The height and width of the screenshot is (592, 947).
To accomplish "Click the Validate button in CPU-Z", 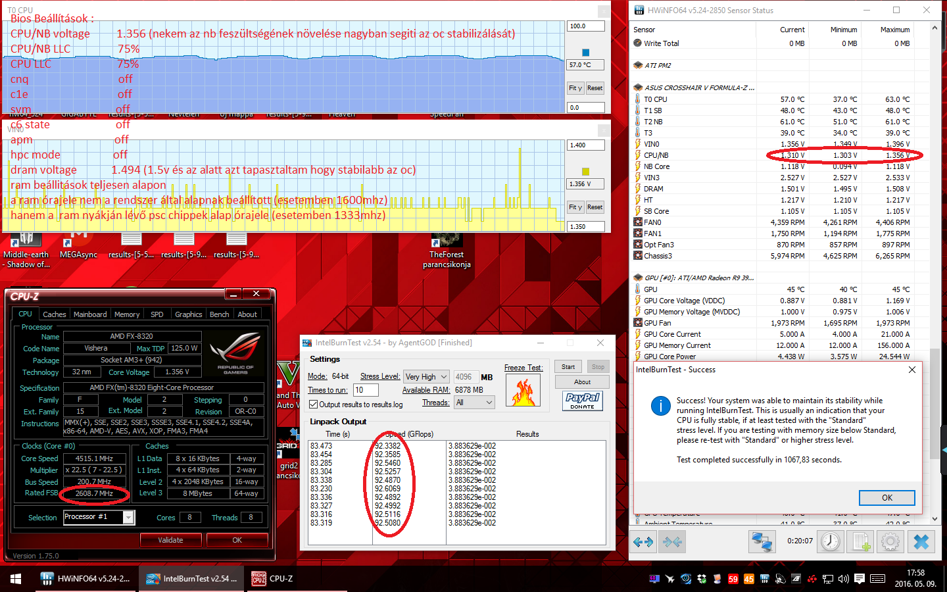I will (x=170, y=540).
